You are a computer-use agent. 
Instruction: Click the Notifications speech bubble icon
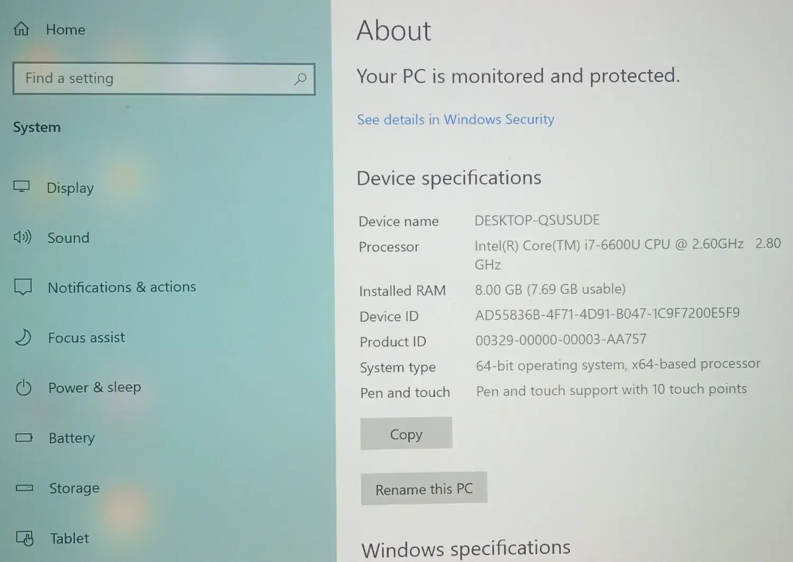pyautogui.click(x=23, y=287)
